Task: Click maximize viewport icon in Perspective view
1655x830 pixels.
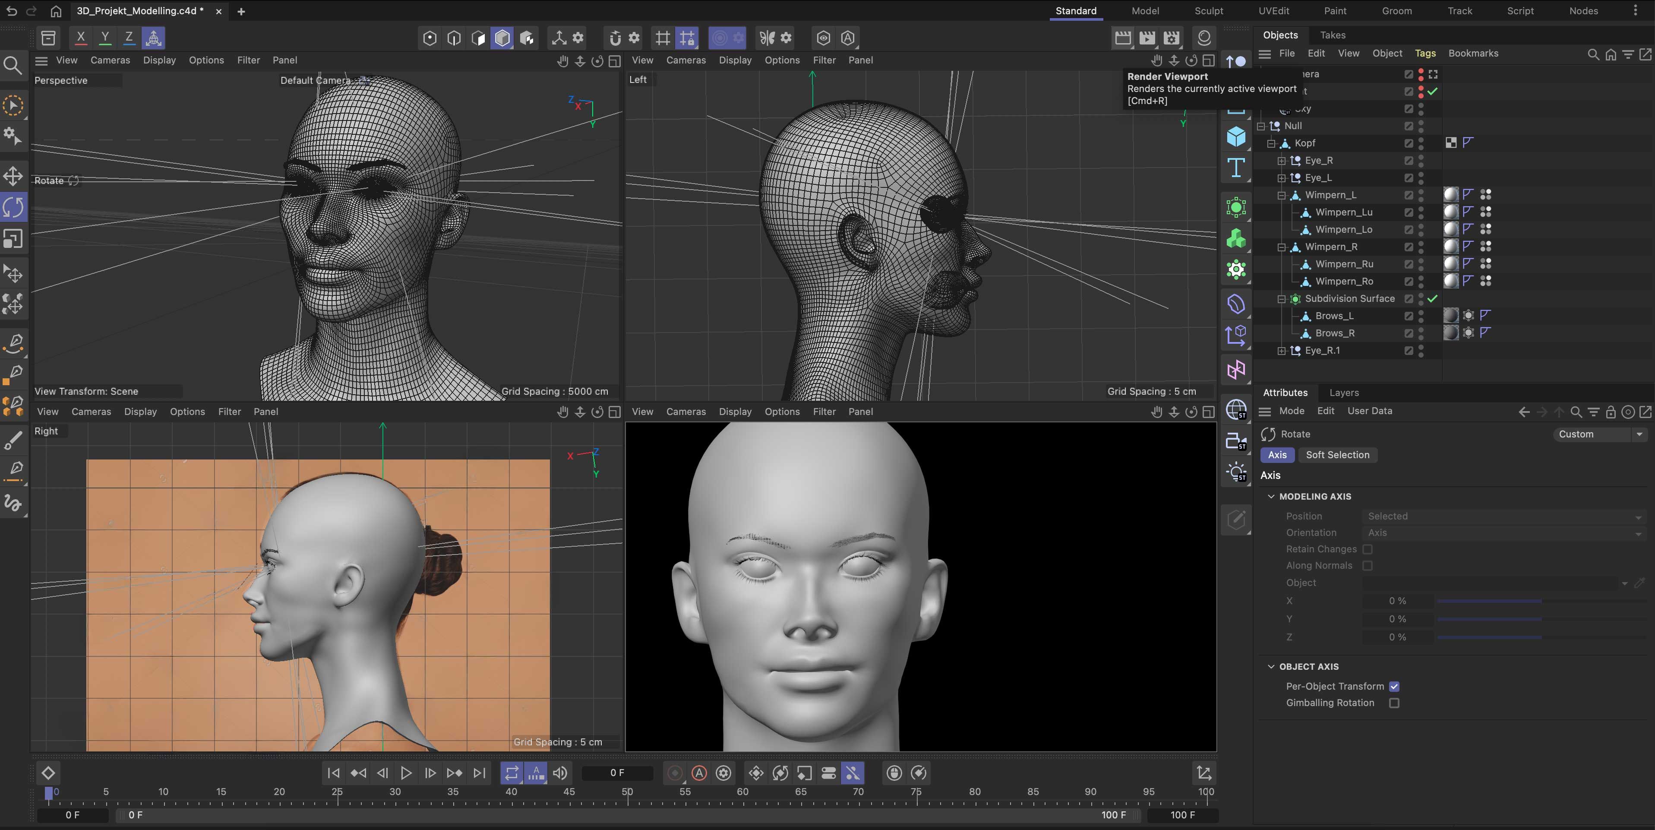Action: pos(615,60)
